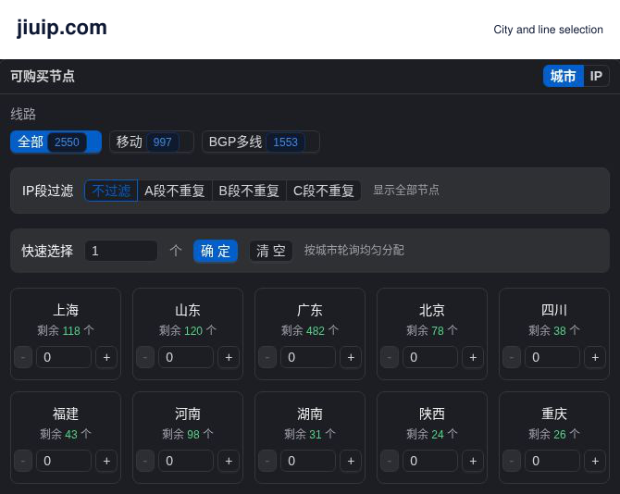This screenshot has width=620, height=494.
Task: Click the 剩余 118 个 text under 上海
Action: point(66,330)
